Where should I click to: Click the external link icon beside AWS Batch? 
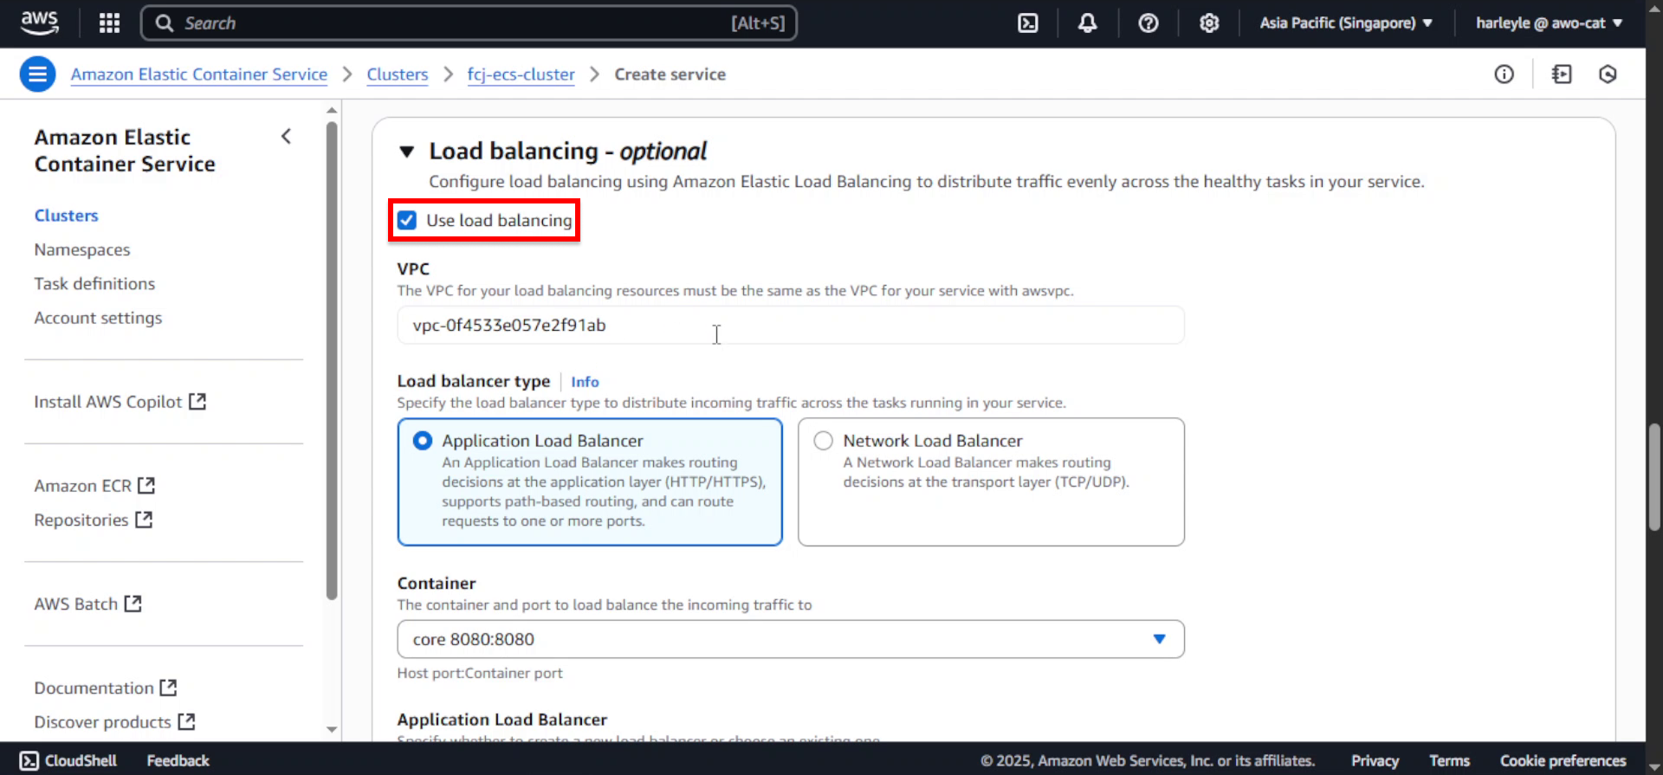coord(133,604)
